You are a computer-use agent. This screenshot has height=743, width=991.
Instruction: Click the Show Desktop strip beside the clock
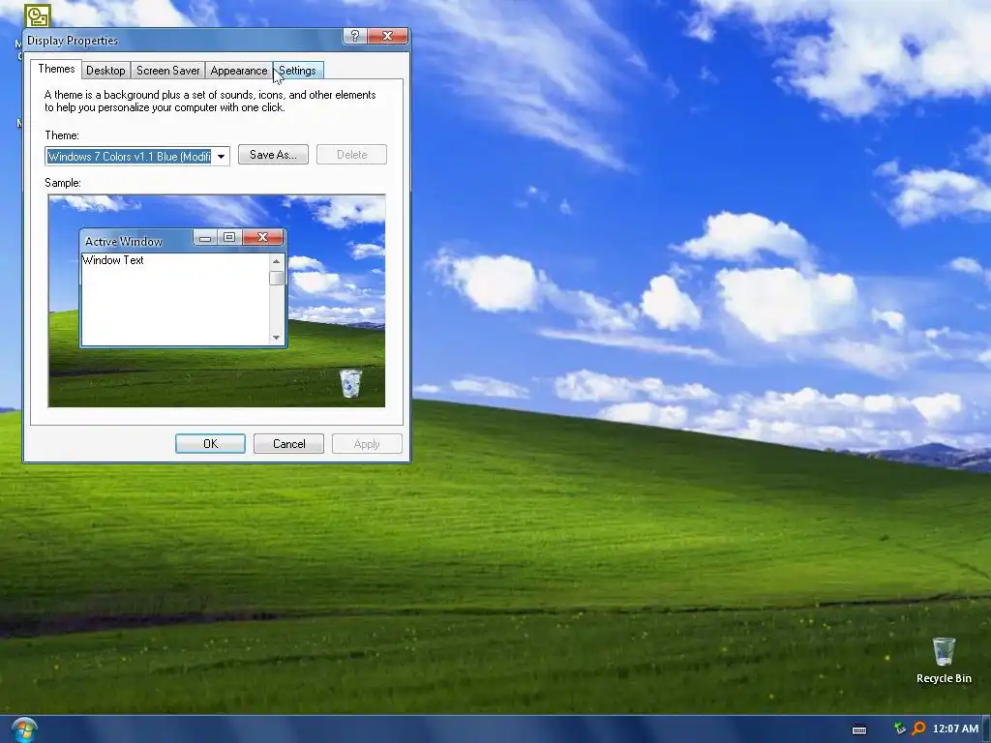tap(986, 729)
